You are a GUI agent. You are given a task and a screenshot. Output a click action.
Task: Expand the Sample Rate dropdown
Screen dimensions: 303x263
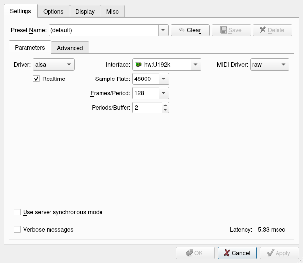coord(164,79)
